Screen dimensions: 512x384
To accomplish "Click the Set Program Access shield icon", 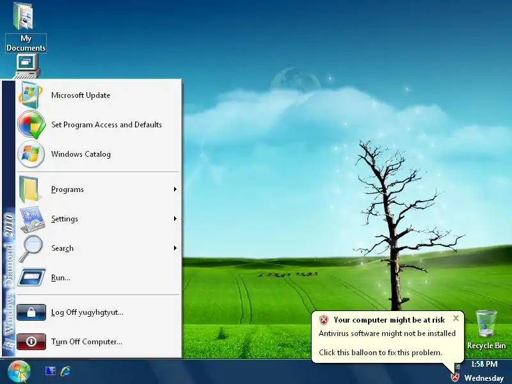I will click(31, 124).
